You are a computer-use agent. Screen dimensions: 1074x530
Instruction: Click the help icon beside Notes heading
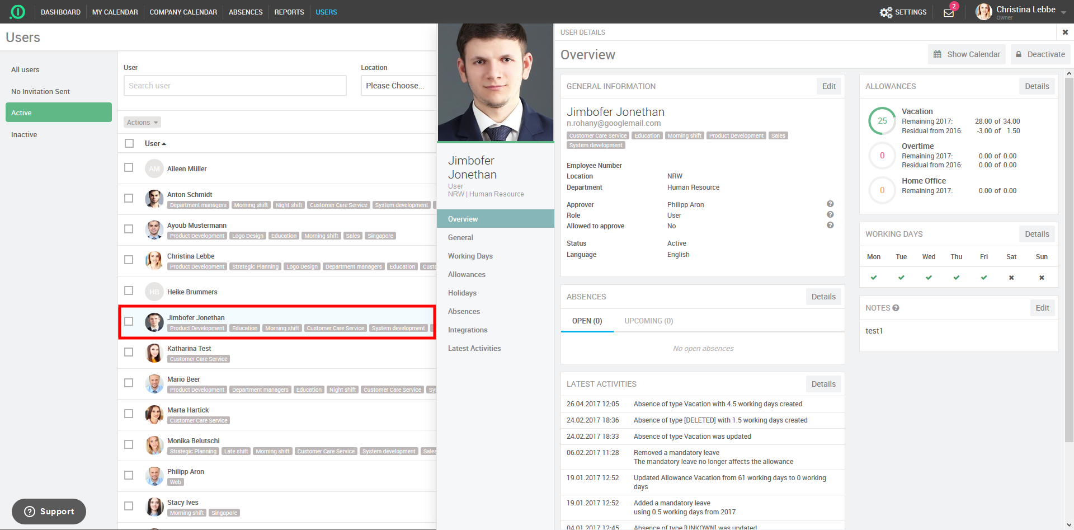[896, 308]
